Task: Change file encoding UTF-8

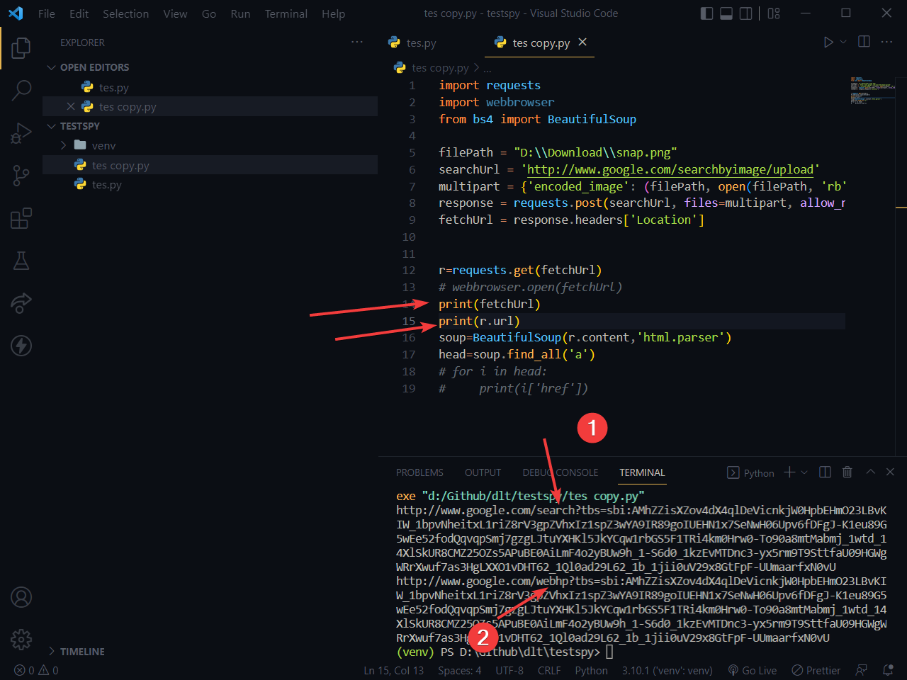Action: (509, 670)
